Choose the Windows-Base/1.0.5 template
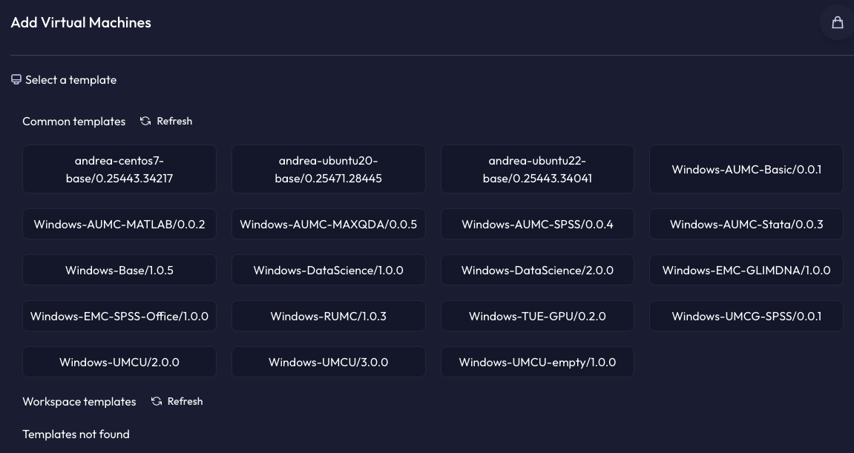 [119, 270]
